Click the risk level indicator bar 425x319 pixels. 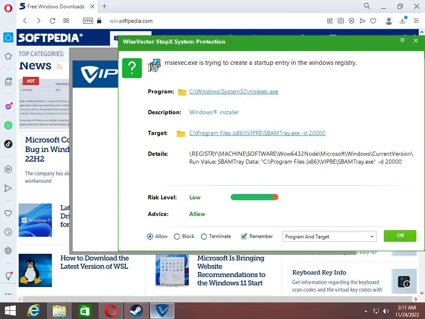point(254,197)
